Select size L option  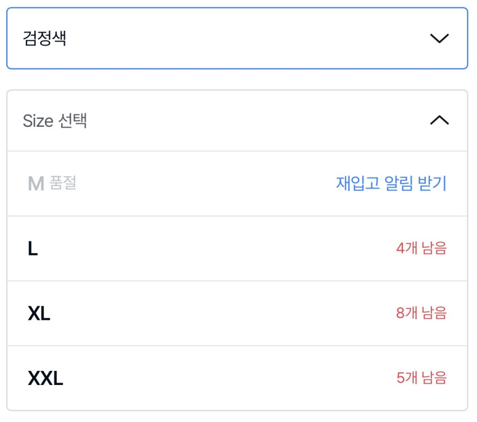[237, 249]
